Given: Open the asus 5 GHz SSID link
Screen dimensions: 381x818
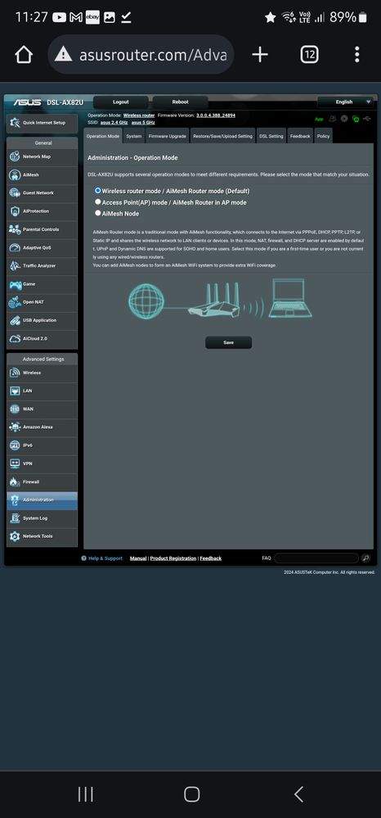Looking at the screenshot, I should [x=143, y=123].
